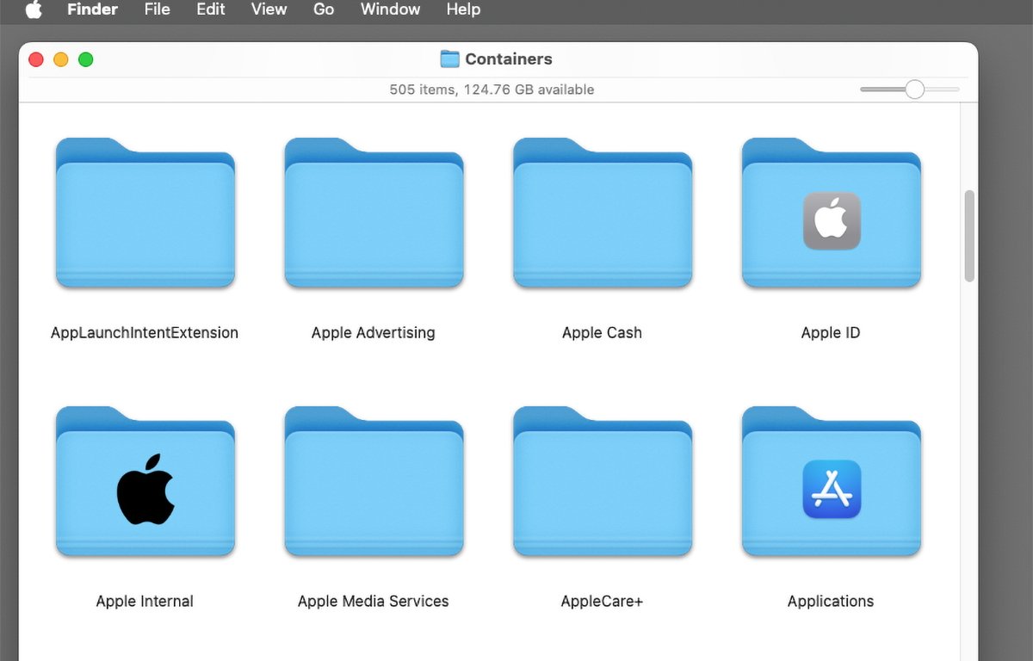Select the Apple Advertising folder icon
This screenshot has height=661, width=1033.
coord(374,215)
